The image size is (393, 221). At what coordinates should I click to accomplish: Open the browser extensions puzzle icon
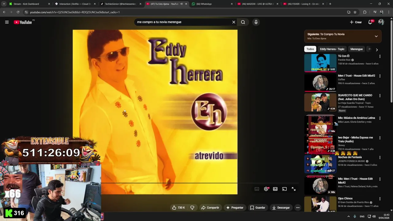pos(365,12)
